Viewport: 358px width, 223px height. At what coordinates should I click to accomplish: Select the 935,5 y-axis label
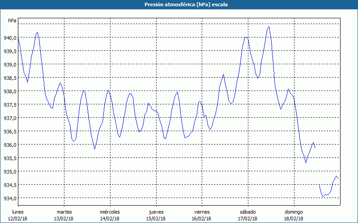[11, 158]
